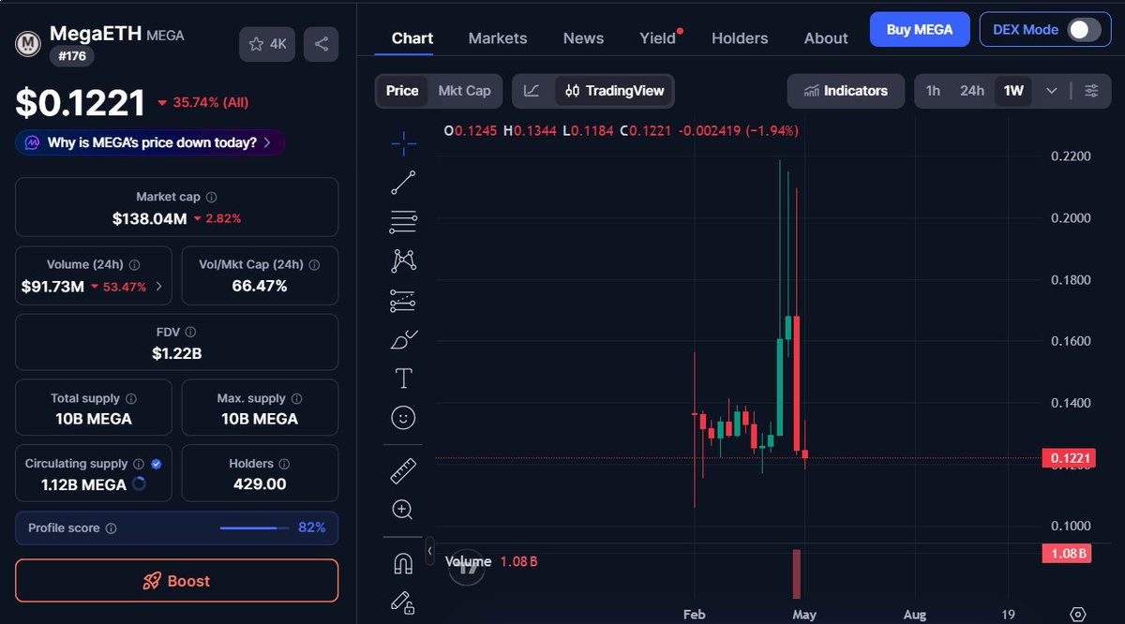This screenshot has width=1125, height=624.
Task: Open the Markets tab
Action: [x=498, y=38]
